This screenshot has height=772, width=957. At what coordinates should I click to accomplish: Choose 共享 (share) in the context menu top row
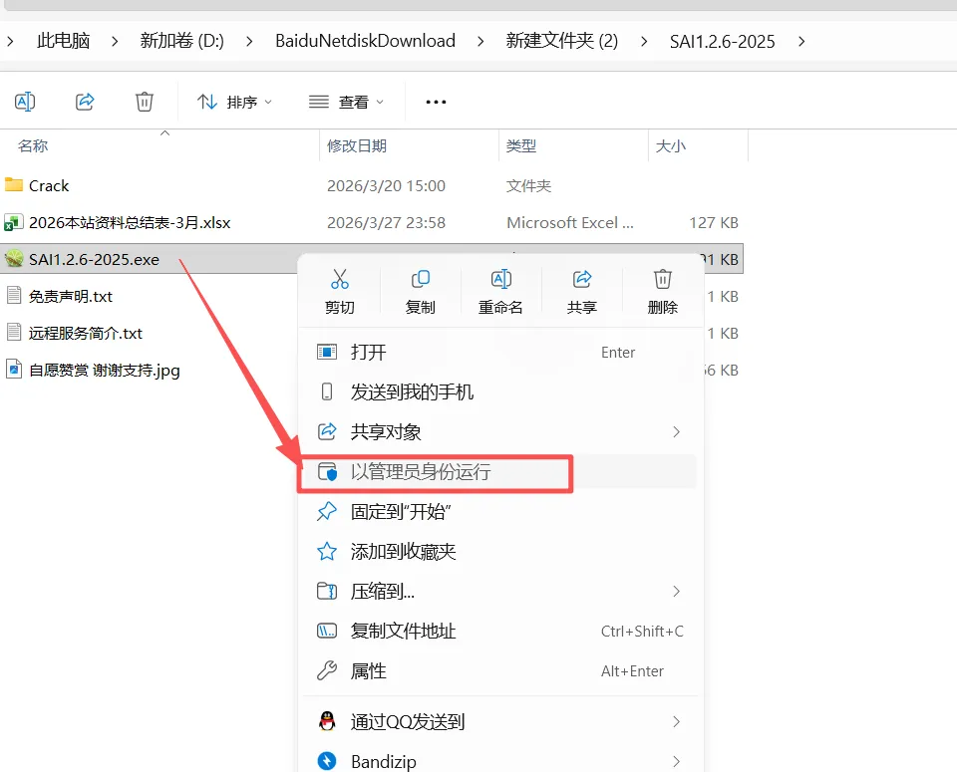(x=581, y=292)
